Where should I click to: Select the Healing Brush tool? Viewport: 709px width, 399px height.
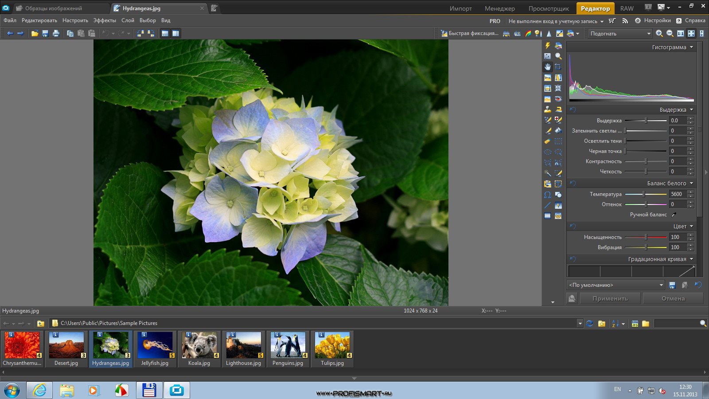tap(558, 120)
